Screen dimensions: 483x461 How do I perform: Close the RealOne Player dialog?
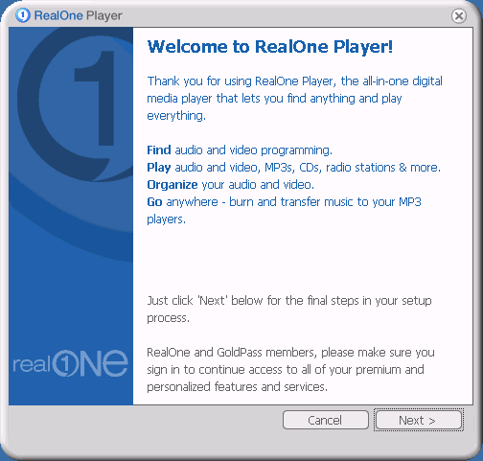459,15
